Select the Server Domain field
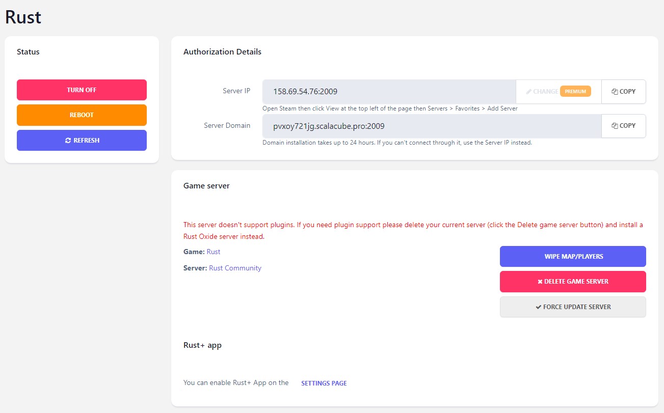664x413 pixels. [432, 126]
